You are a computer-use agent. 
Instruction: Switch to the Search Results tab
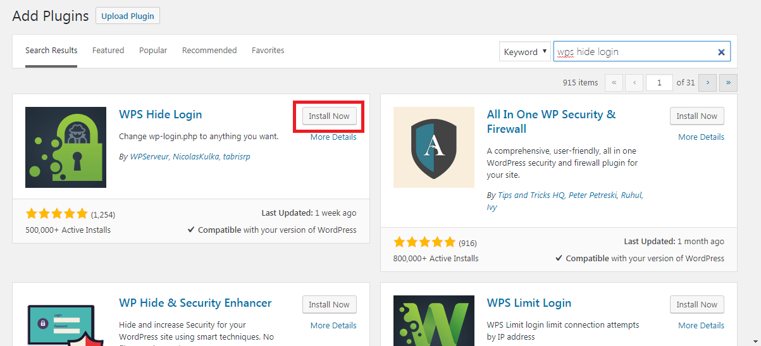(x=51, y=51)
